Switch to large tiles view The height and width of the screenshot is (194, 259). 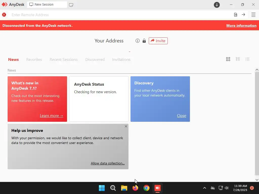(228, 59)
